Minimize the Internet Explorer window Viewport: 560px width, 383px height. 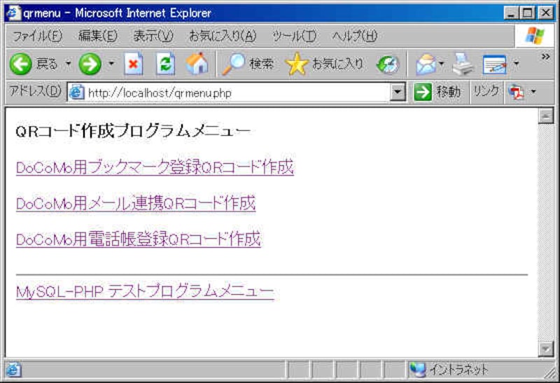click(x=512, y=13)
